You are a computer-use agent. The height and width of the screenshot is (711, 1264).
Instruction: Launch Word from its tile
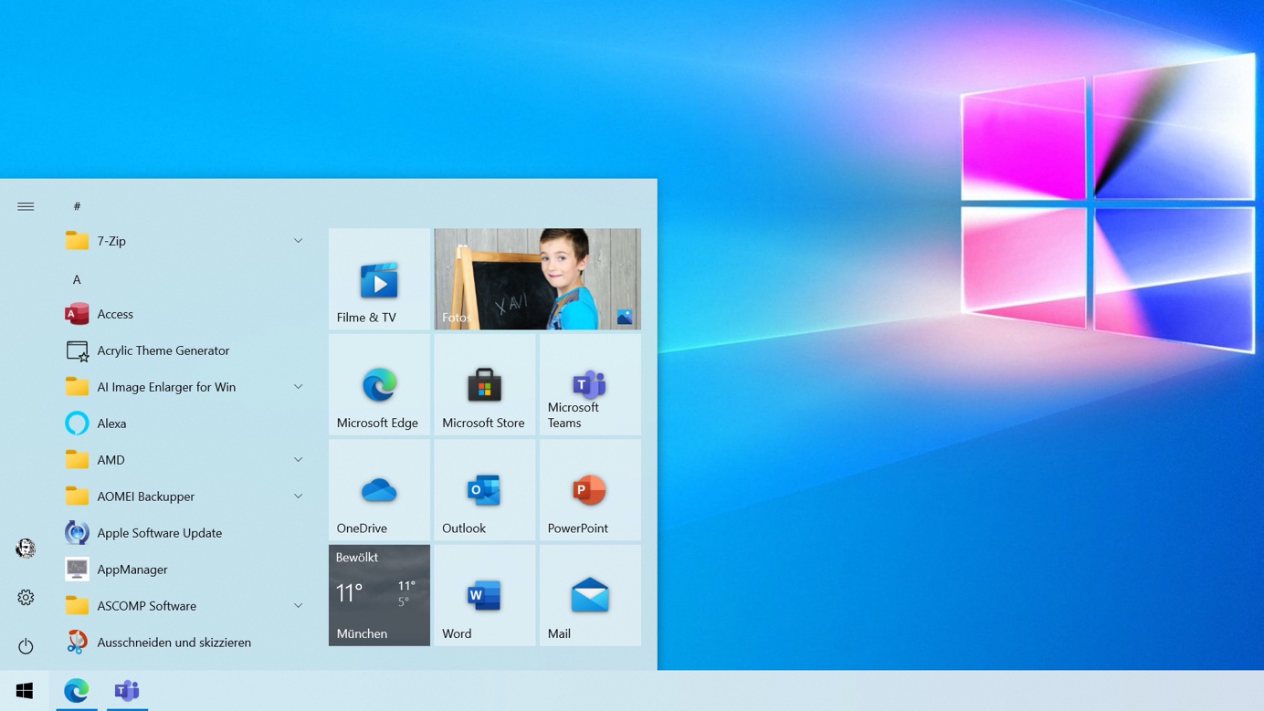click(484, 595)
